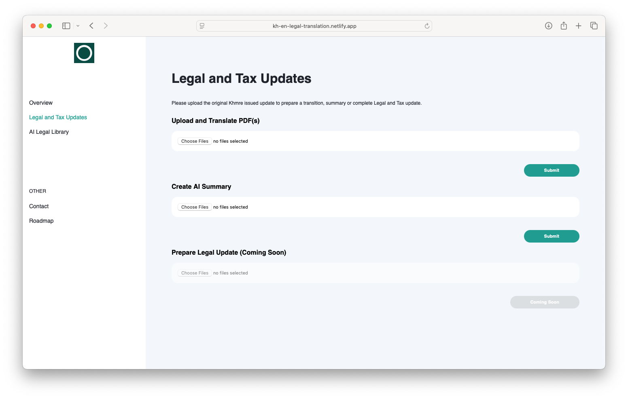Open a new tab with plus icon
628x399 pixels.
coord(579,26)
